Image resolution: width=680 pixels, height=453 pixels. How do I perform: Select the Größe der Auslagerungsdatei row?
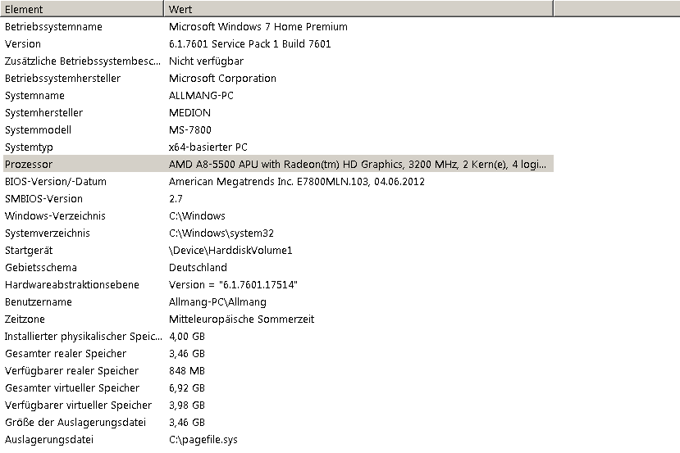click(x=75, y=423)
